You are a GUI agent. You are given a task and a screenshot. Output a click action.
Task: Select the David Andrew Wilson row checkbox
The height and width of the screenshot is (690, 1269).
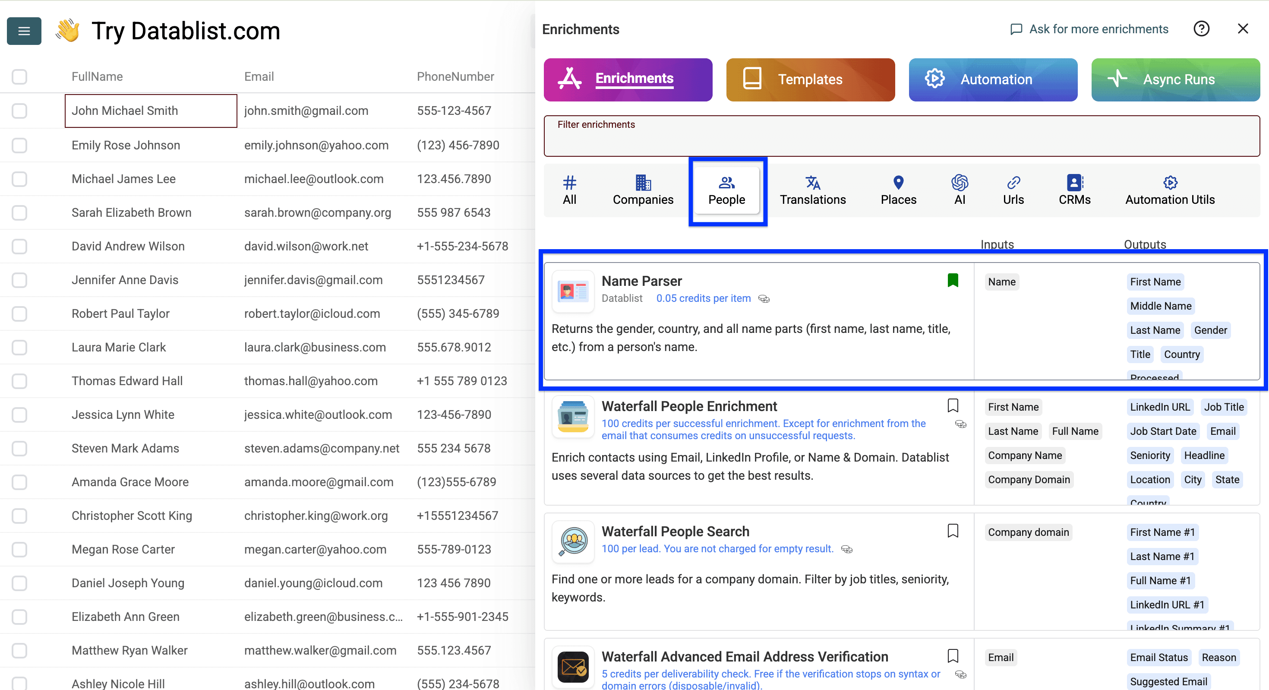pyautogui.click(x=19, y=247)
